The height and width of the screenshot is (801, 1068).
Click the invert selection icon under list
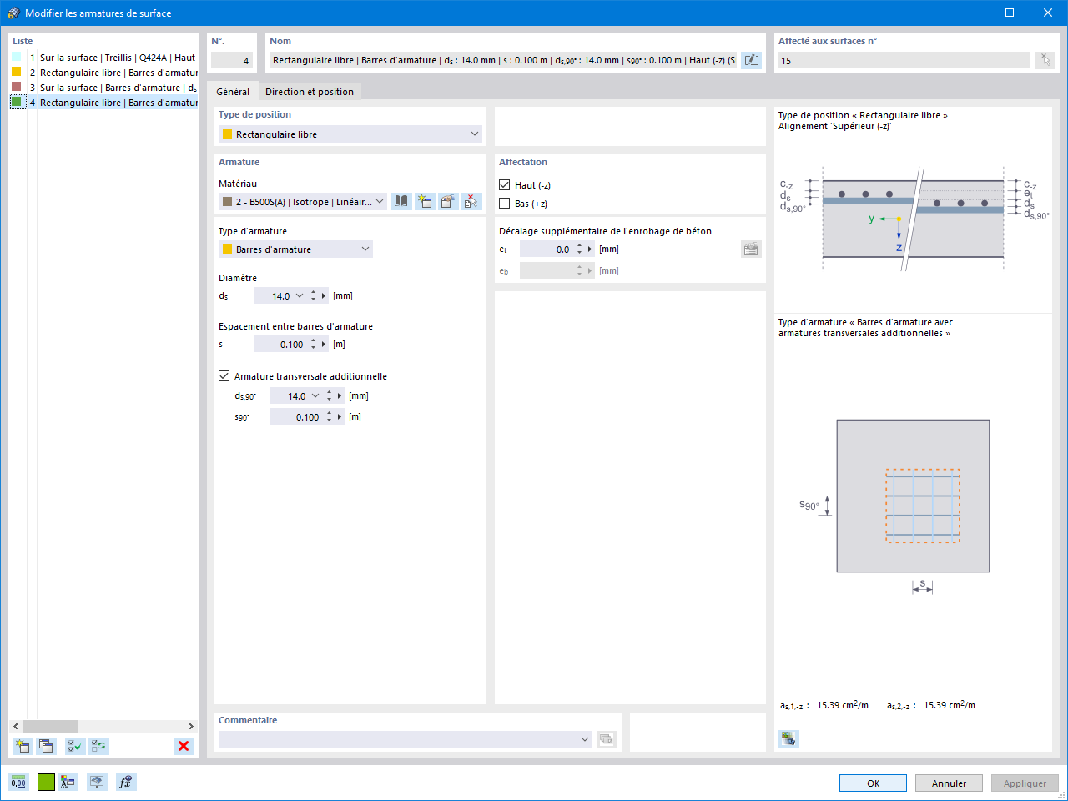click(x=99, y=746)
